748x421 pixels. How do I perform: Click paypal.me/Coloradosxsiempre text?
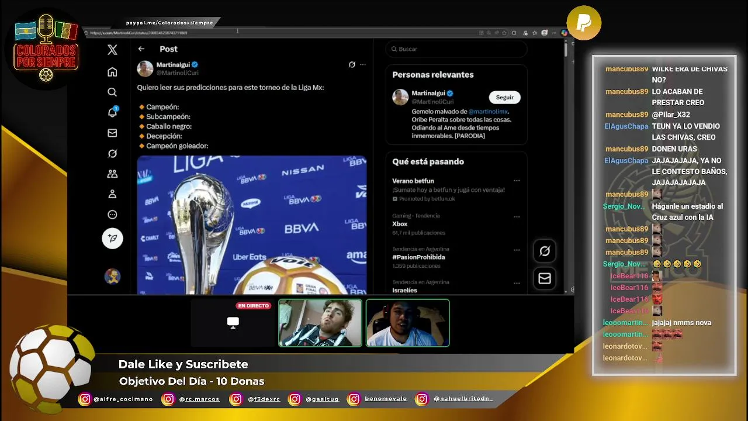[169, 23]
